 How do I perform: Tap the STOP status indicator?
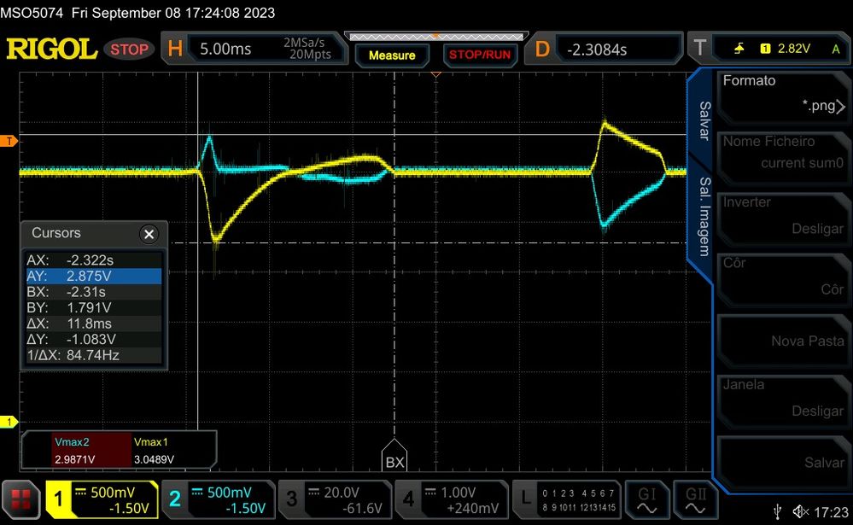(x=129, y=50)
